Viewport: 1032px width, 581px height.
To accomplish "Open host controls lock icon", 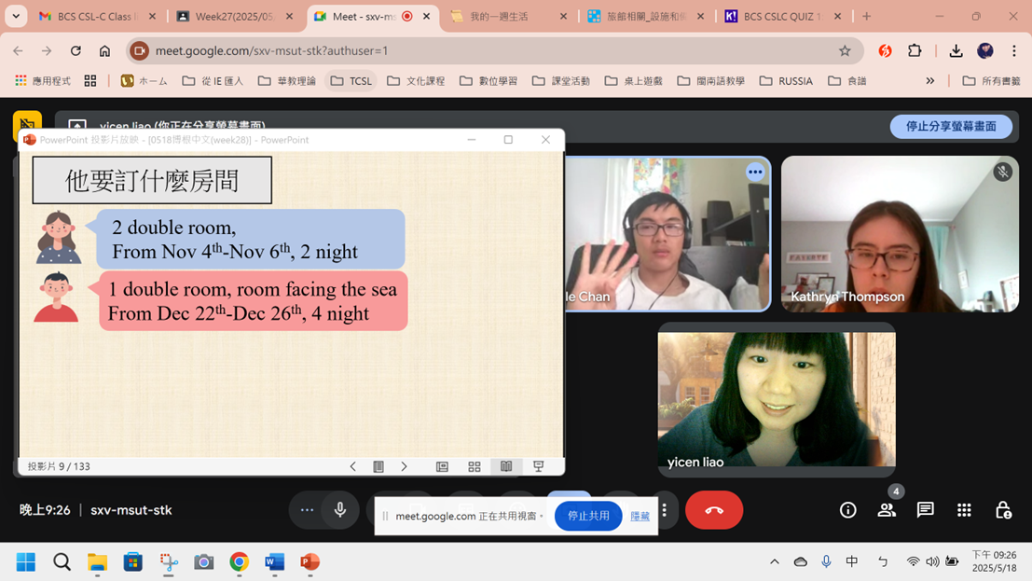I will tap(1003, 510).
